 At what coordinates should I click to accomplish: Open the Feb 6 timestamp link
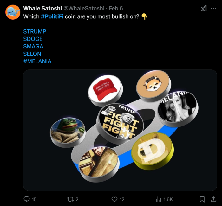116,9
